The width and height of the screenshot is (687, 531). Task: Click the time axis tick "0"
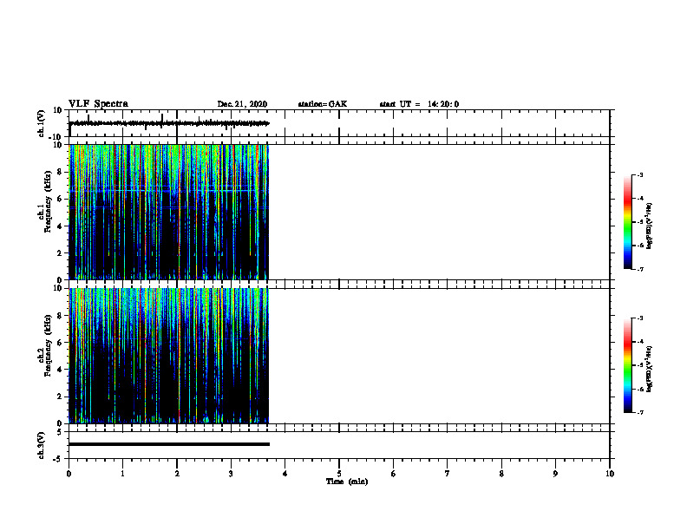[69, 474]
